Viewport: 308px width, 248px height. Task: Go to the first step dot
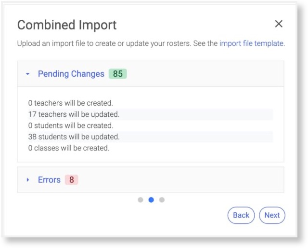[141, 200]
